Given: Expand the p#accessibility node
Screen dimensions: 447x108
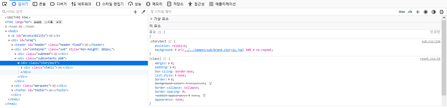Looking at the screenshot, I should pos(9,36).
